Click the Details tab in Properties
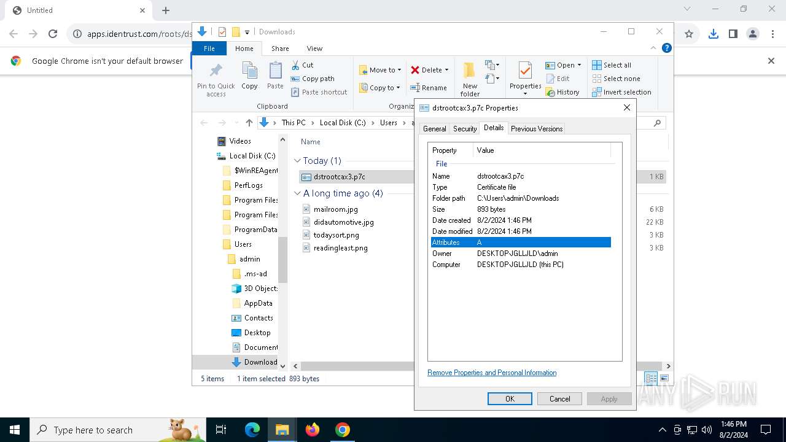 (x=494, y=128)
